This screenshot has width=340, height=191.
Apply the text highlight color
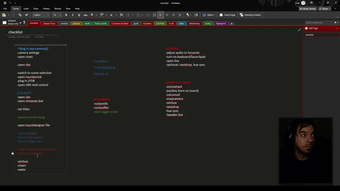click(x=102, y=15)
